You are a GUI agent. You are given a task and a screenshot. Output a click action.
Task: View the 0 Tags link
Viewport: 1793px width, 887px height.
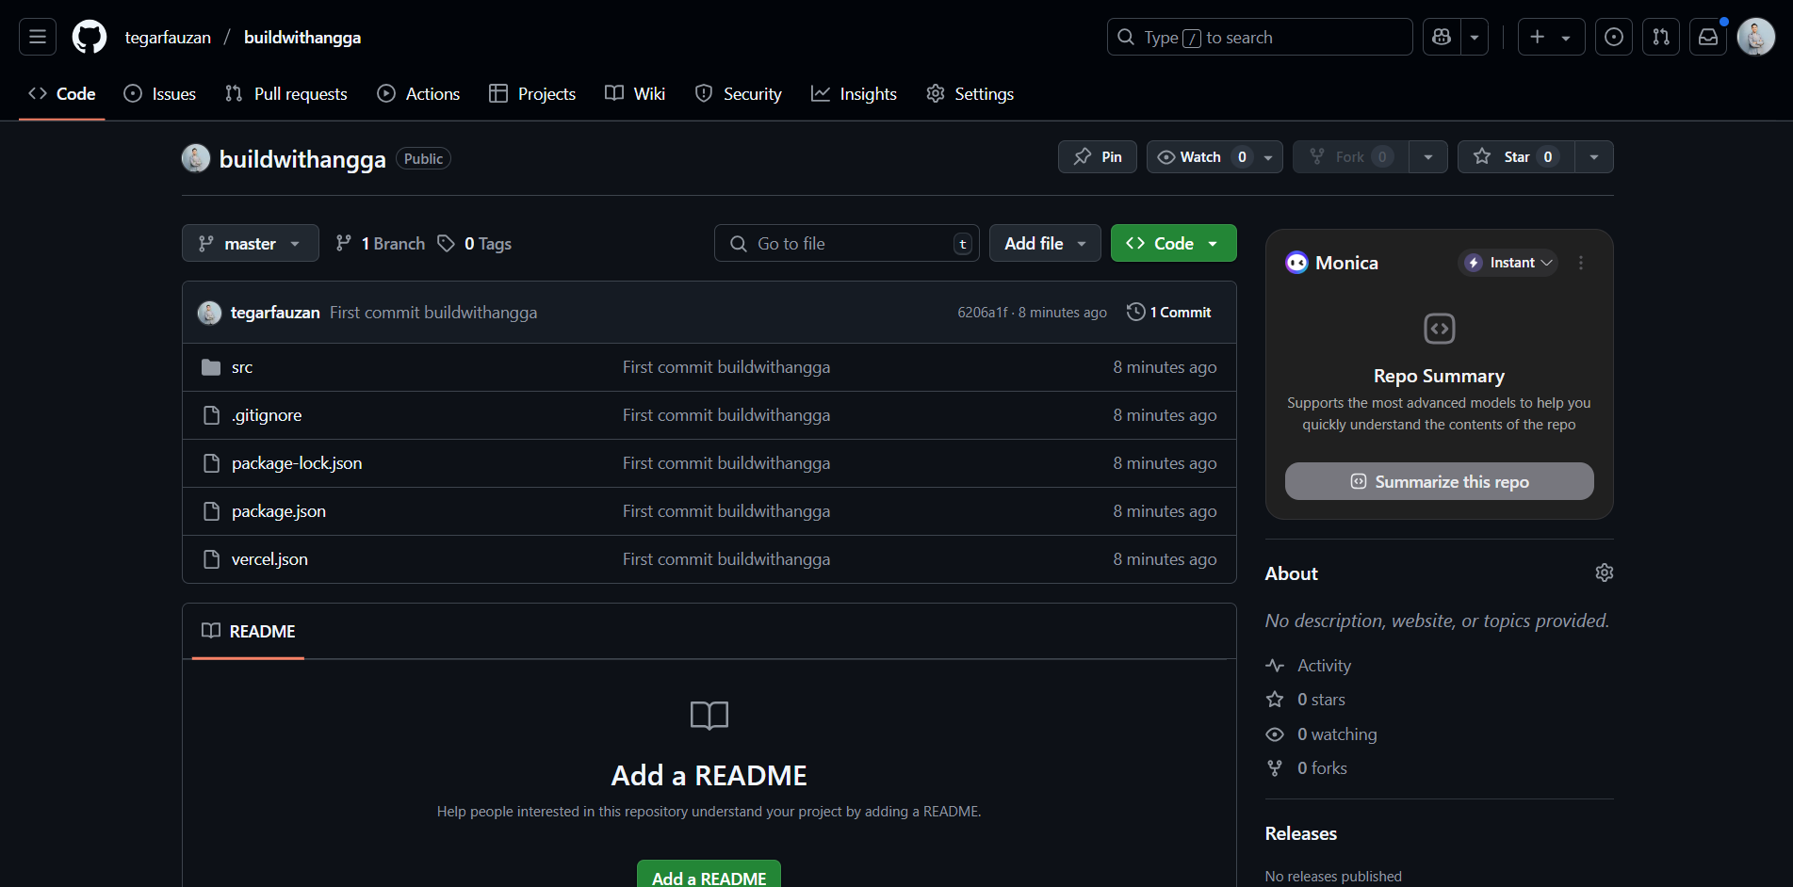pos(475,244)
